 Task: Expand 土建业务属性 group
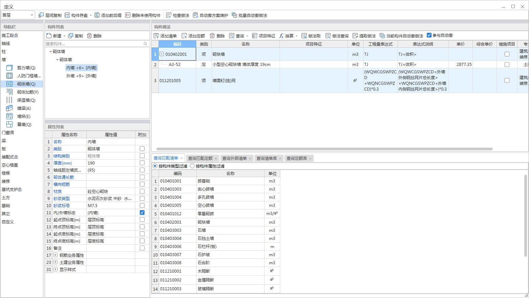pyautogui.click(x=55, y=262)
